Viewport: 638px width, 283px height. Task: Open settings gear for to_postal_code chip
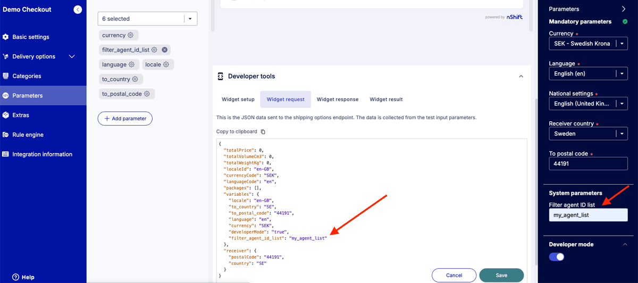point(147,94)
